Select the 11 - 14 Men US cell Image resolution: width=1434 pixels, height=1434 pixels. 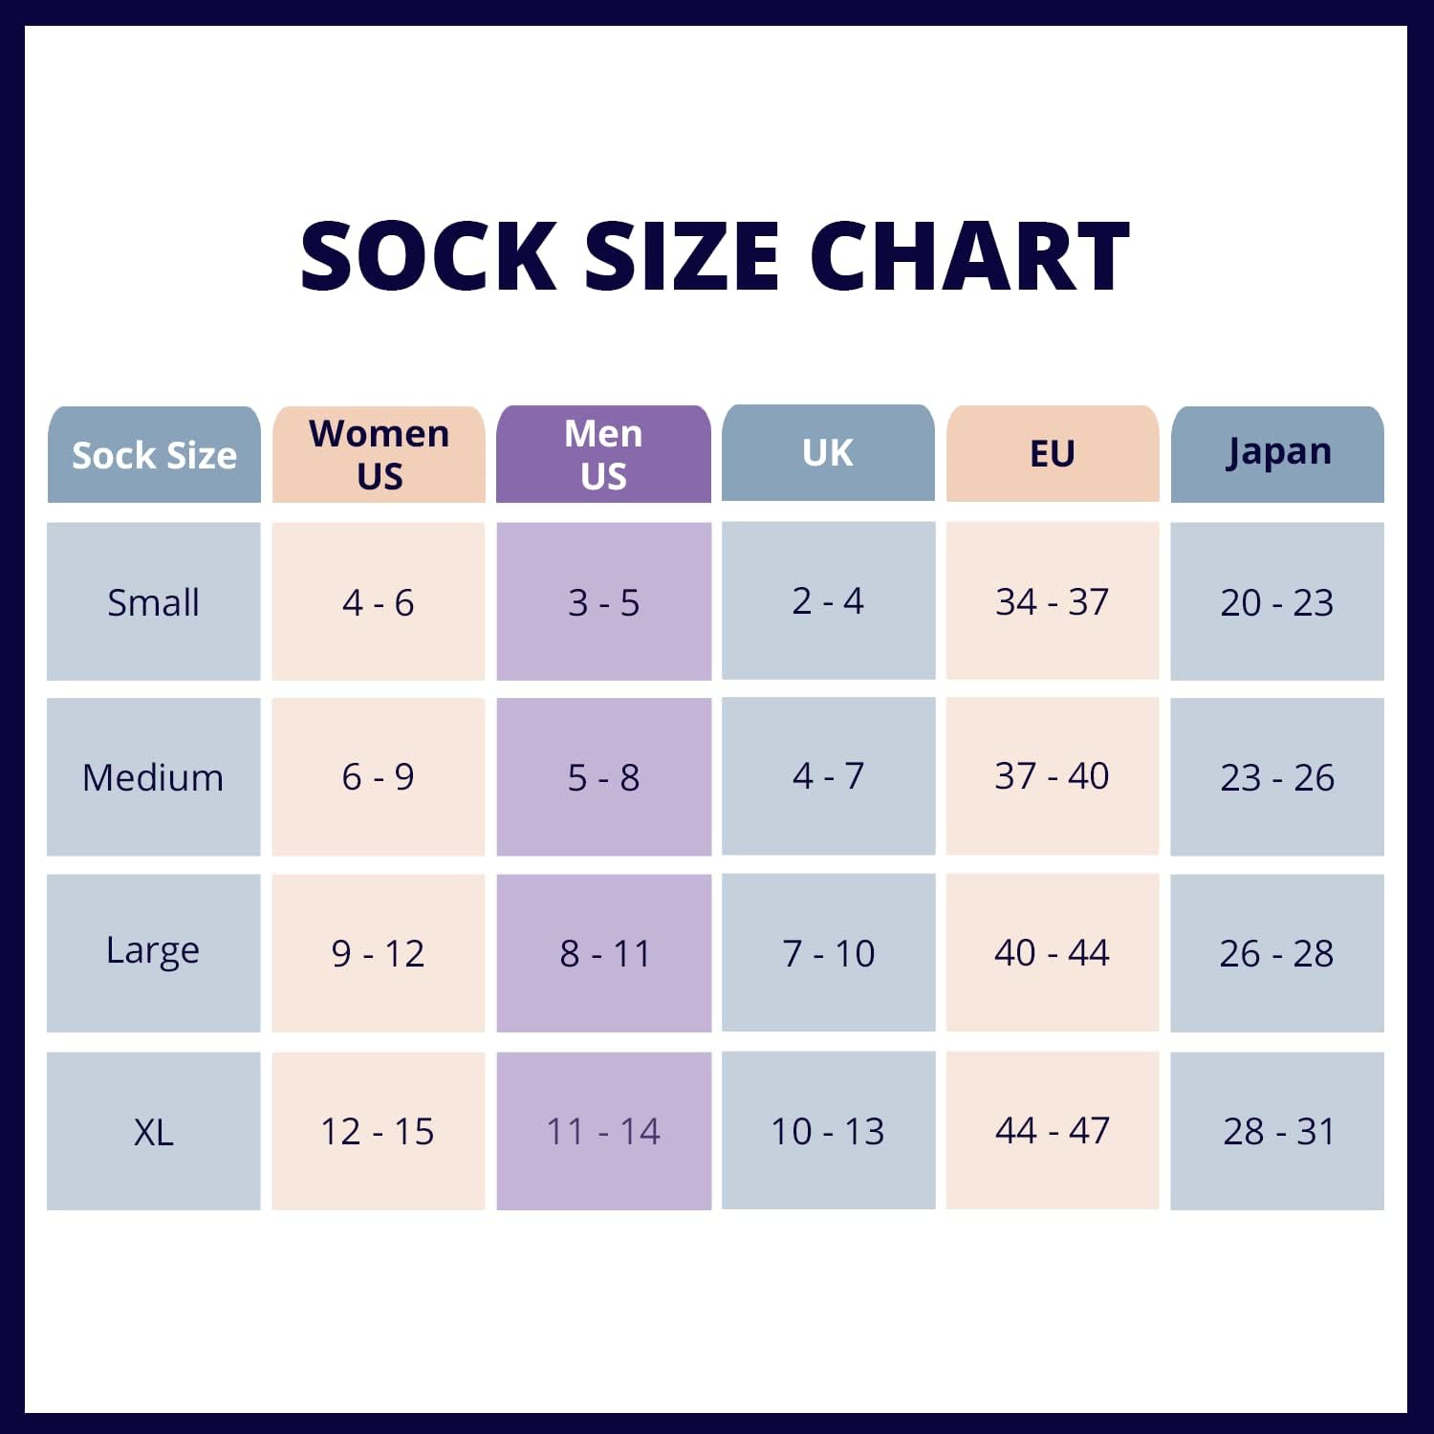click(603, 1132)
